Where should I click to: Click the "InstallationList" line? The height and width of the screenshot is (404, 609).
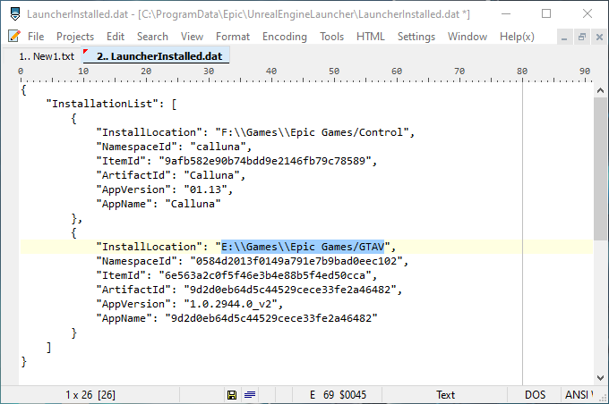[111, 104]
